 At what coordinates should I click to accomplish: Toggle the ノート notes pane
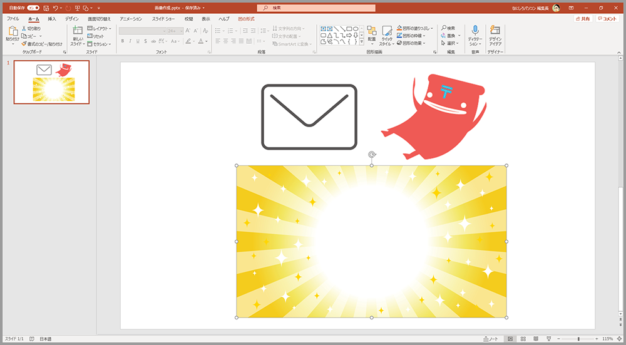click(491, 339)
